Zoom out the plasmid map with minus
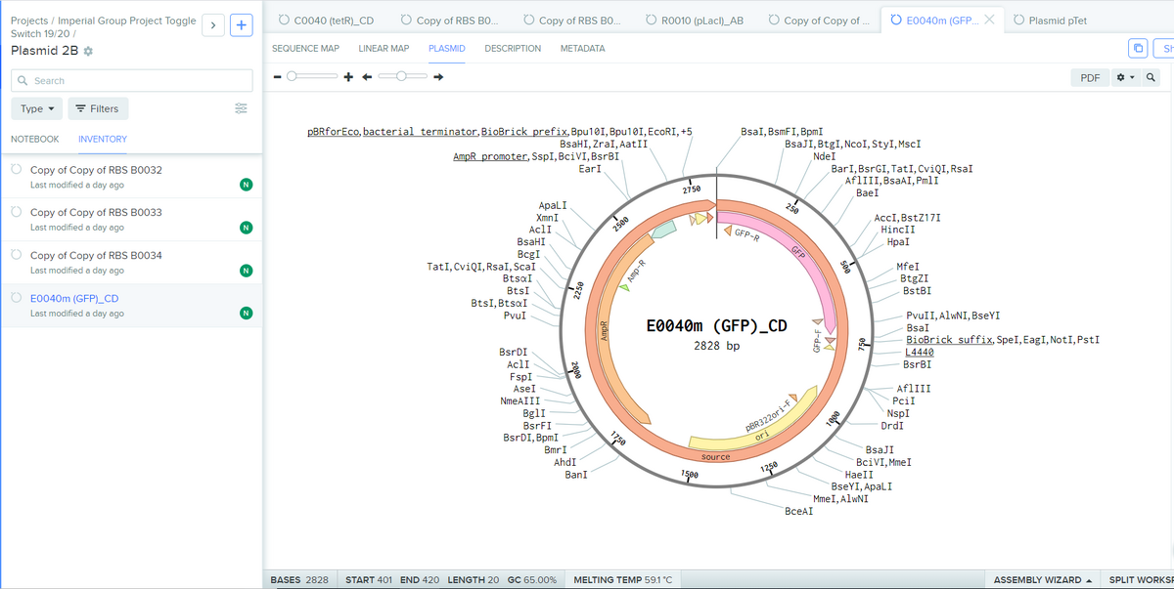This screenshot has width=1174, height=589. 278,77
